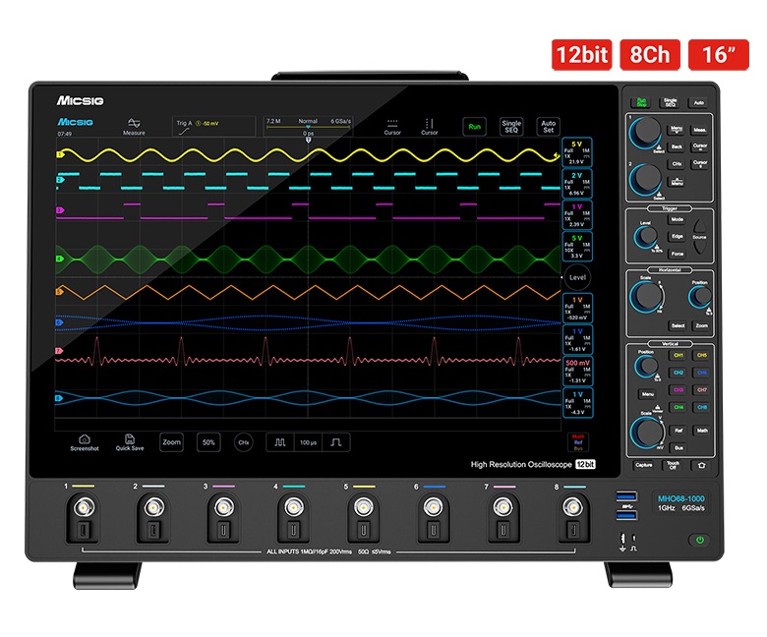Open the channel 5 box showing -520 mV

[x=577, y=308]
